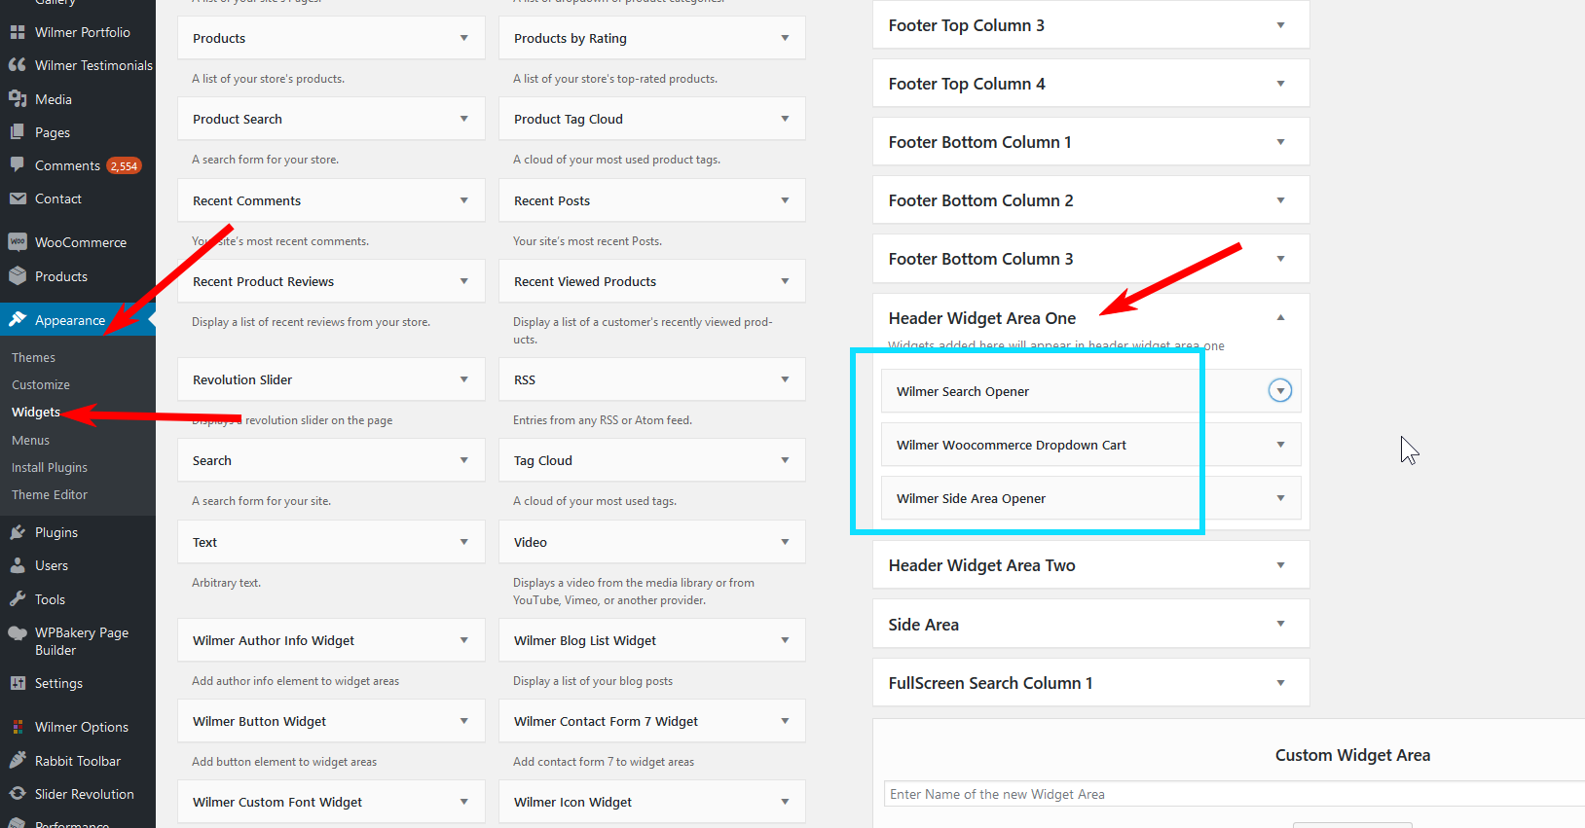The image size is (1585, 828).
Task: Click the Settings sliders icon
Action: coord(18,683)
